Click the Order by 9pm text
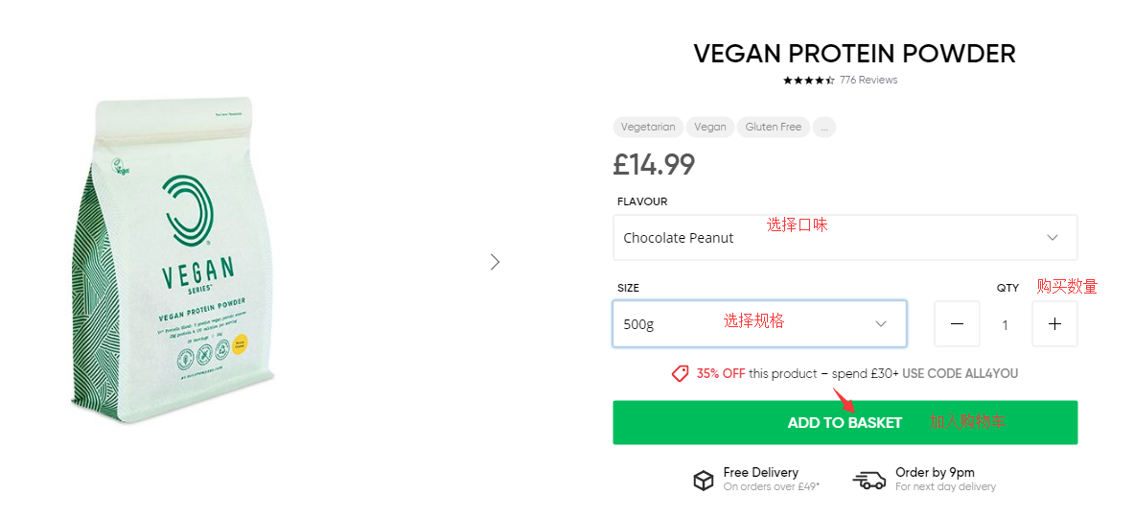The width and height of the screenshot is (1134, 519). pos(935,472)
